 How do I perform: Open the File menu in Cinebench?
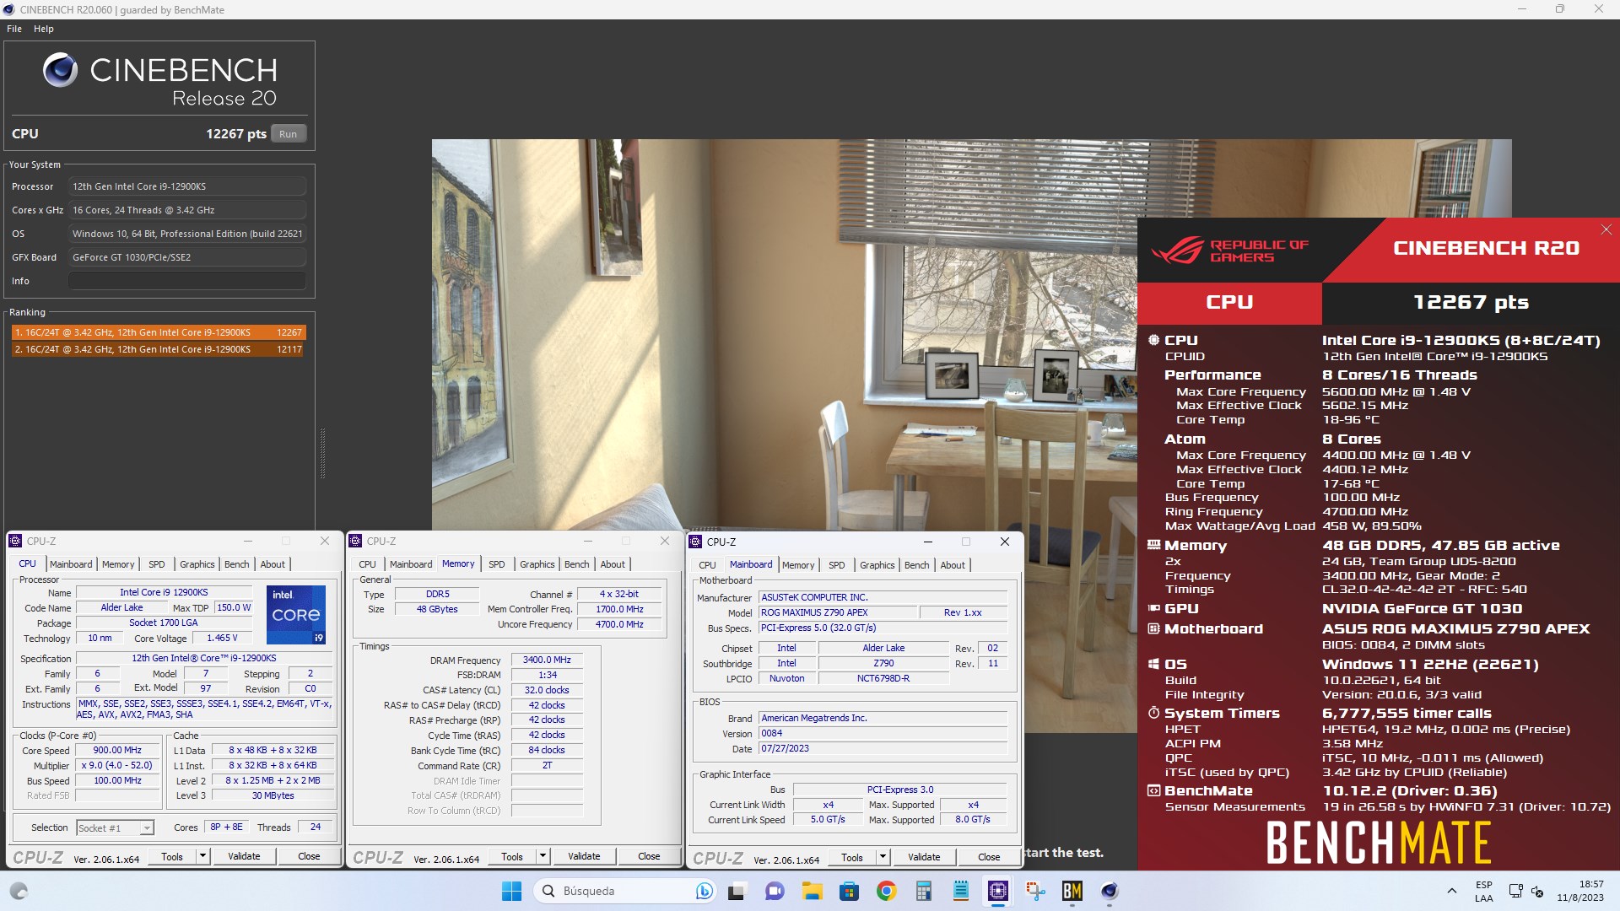tap(14, 29)
